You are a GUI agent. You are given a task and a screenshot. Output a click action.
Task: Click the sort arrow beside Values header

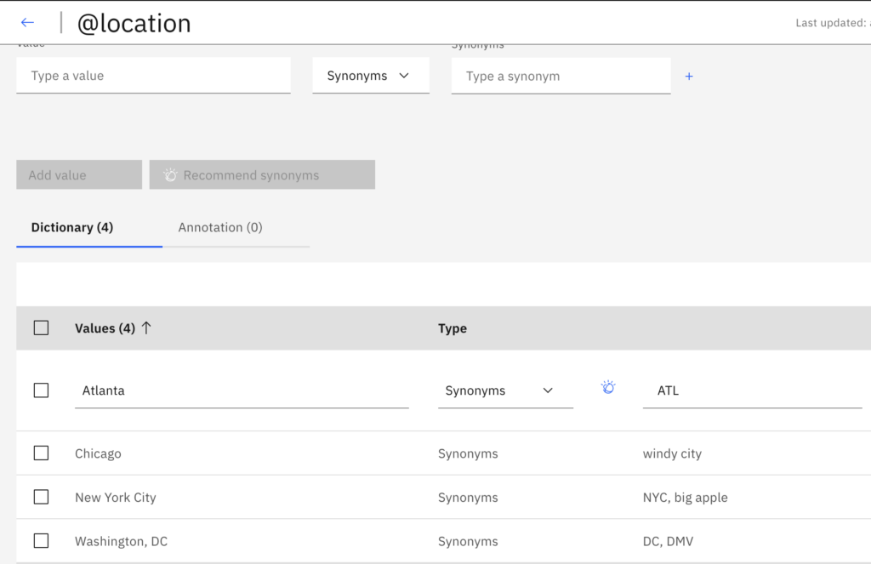click(146, 328)
